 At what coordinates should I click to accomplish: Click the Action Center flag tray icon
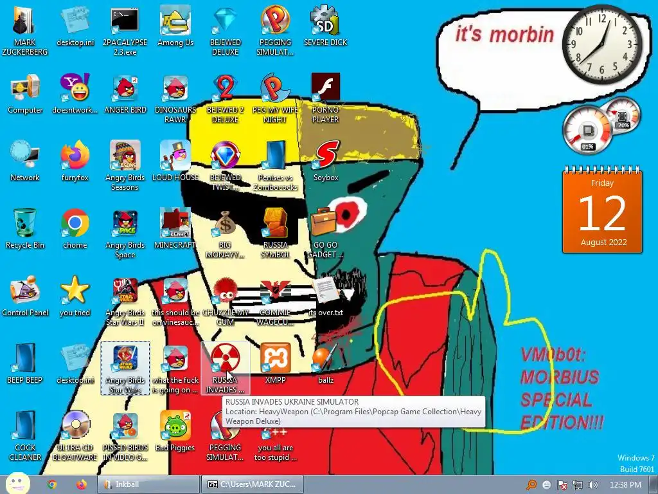click(x=562, y=485)
